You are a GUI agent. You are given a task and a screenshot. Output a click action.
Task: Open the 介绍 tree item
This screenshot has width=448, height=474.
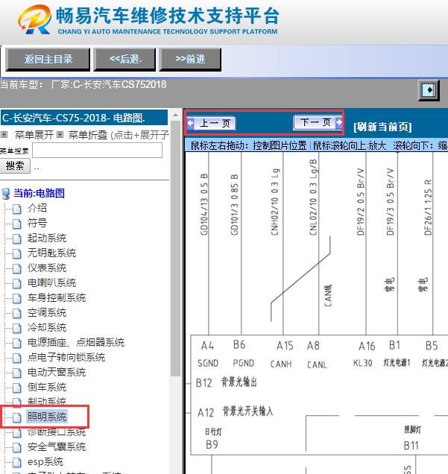click(x=37, y=208)
